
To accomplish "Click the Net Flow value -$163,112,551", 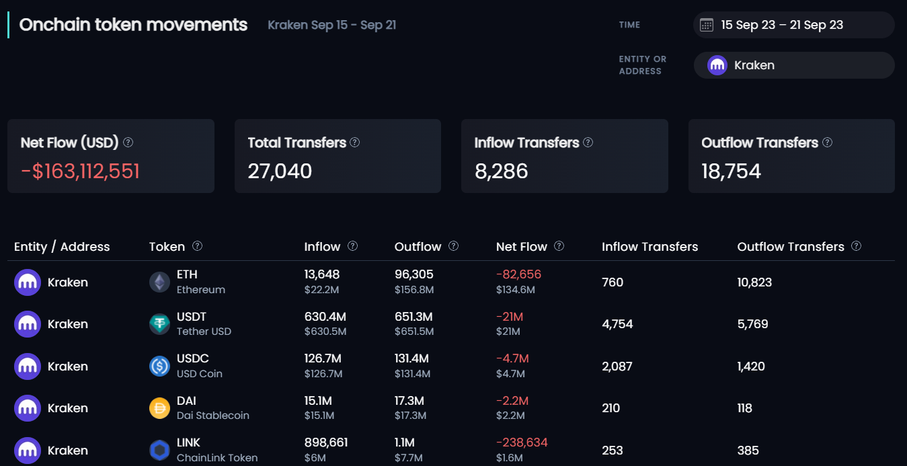I will pyautogui.click(x=81, y=171).
